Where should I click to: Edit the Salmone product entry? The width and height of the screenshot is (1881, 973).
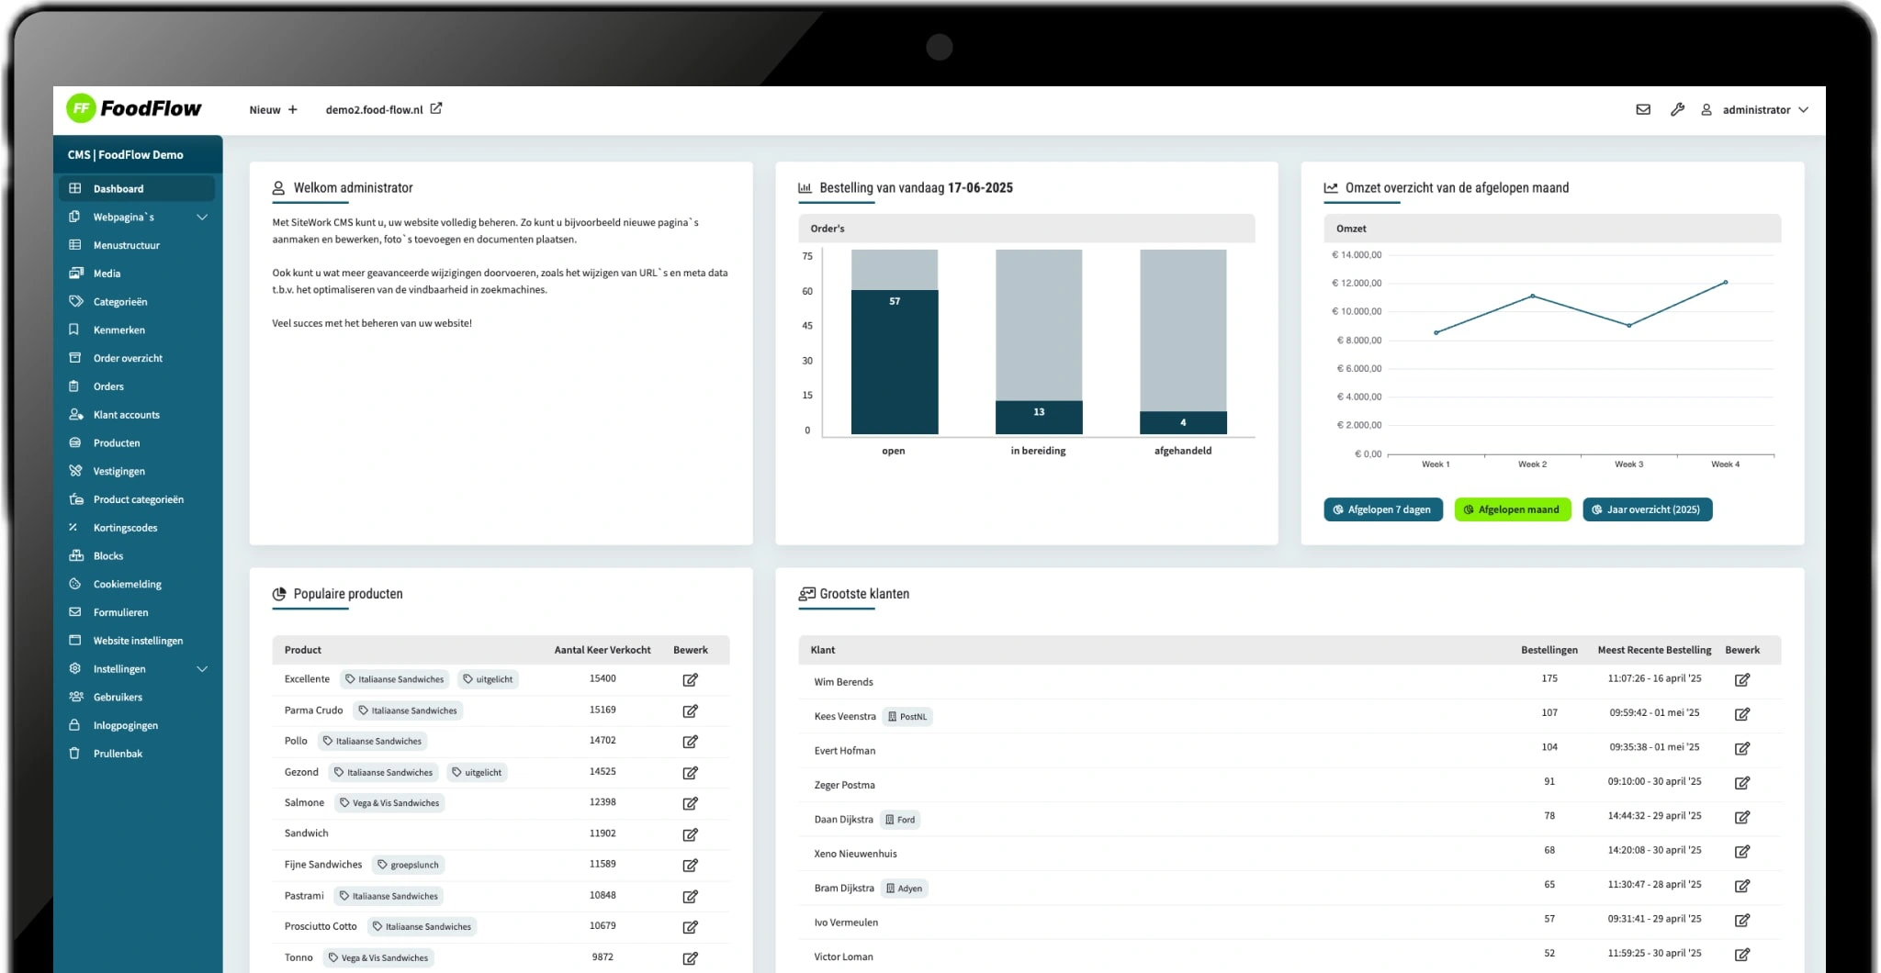tap(690, 803)
